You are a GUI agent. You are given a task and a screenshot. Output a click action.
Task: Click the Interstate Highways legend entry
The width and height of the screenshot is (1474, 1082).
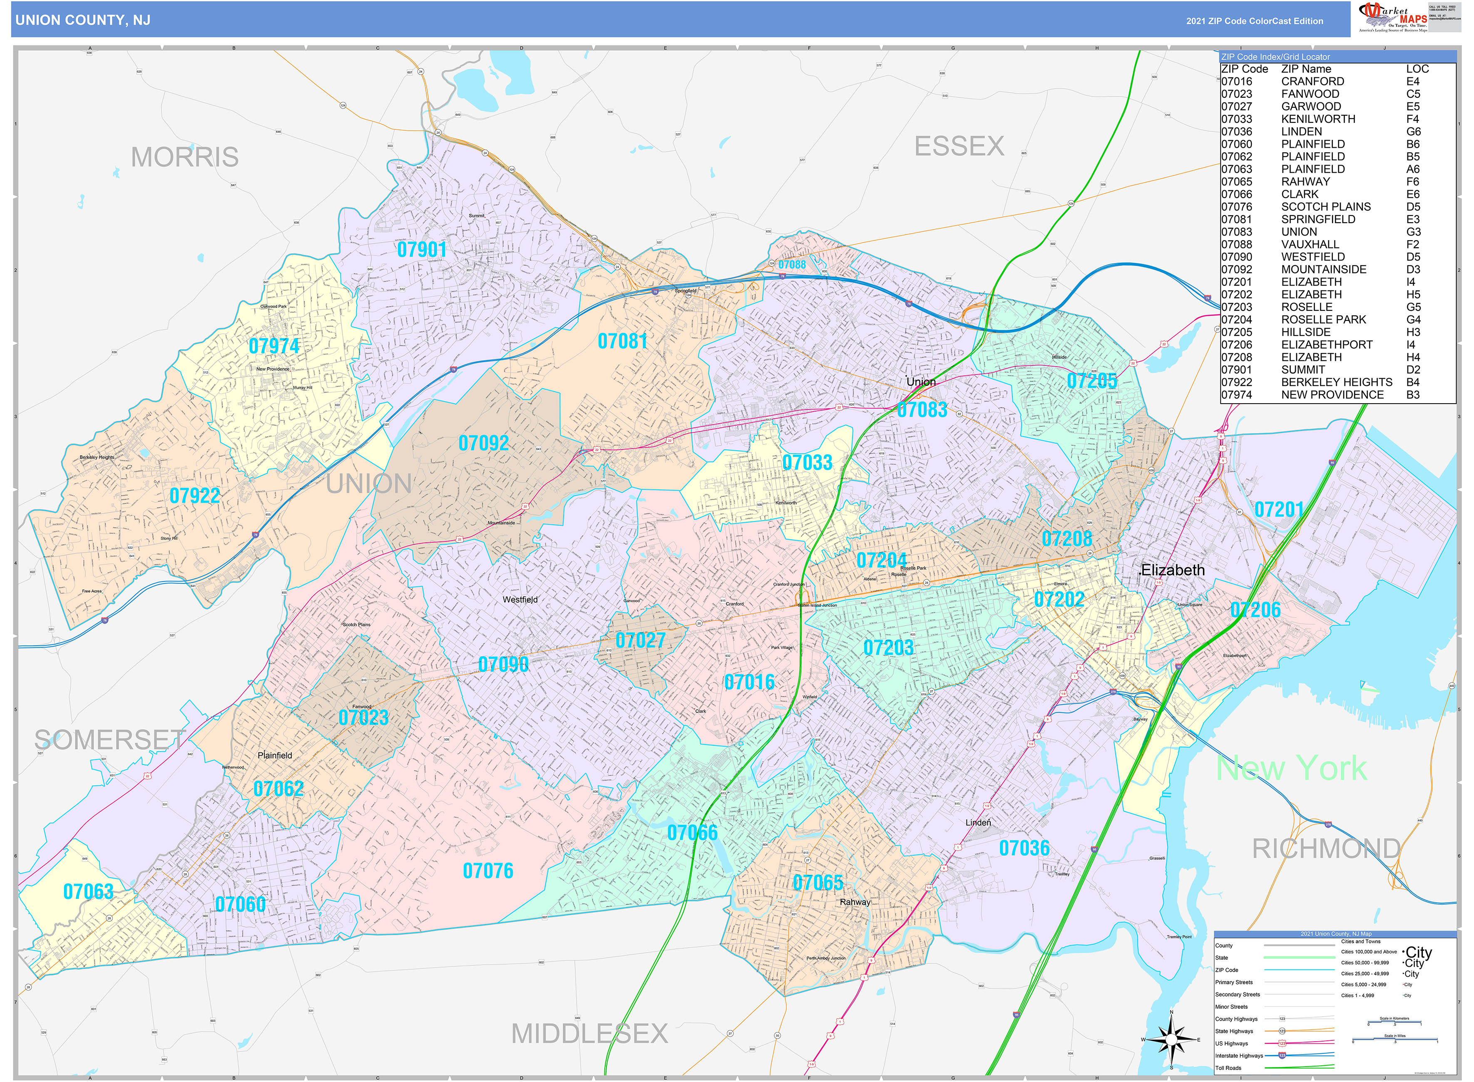pyautogui.click(x=1274, y=1056)
